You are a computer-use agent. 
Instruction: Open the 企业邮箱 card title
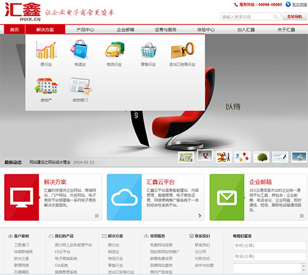pos(261,182)
